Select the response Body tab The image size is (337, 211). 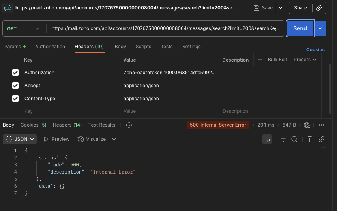coord(8,125)
